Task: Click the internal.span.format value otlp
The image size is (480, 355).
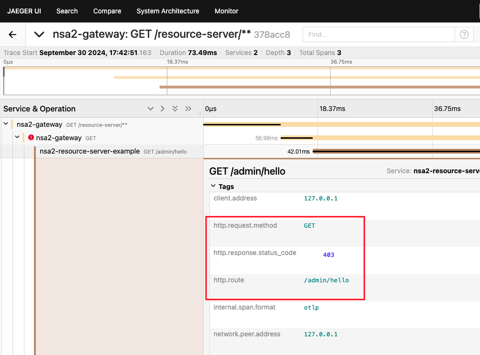Action: click(311, 308)
